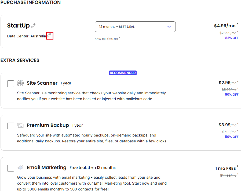
Task: Click the 1 mo FREE offer text
Action: click(225, 168)
